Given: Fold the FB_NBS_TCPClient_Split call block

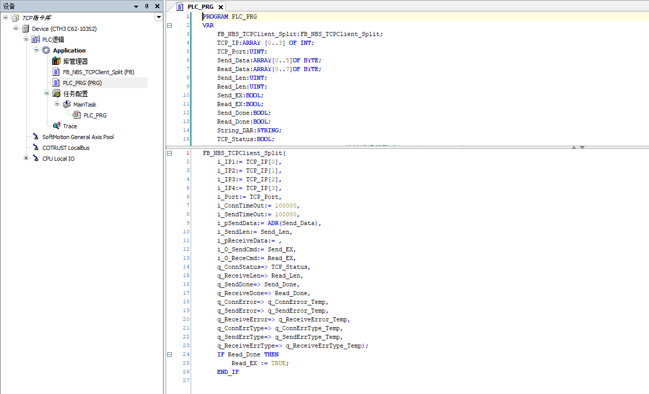Looking at the screenshot, I should click(x=169, y=153).
